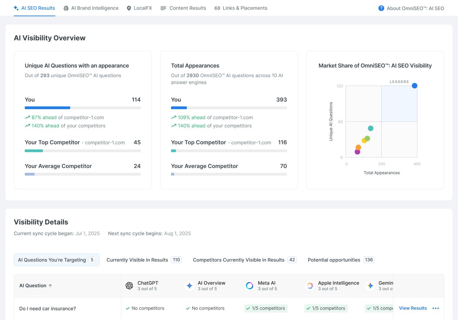The image size is (458, 320).
Task: Click View Results for car insurance question
Action: [x=413, y=308]
